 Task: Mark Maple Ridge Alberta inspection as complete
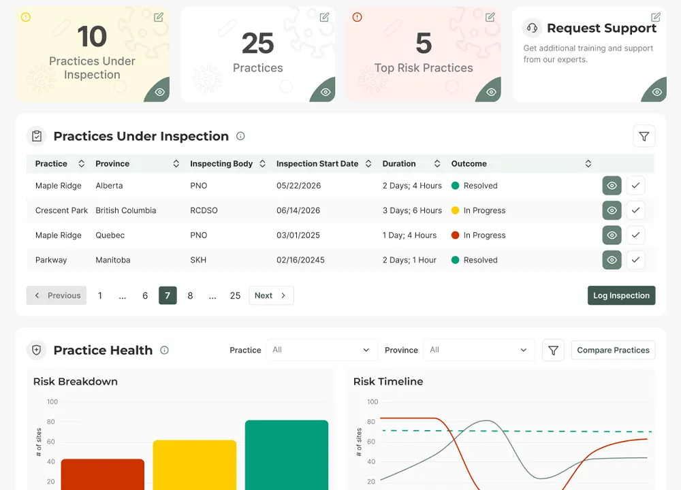click(x=635, y=186)
